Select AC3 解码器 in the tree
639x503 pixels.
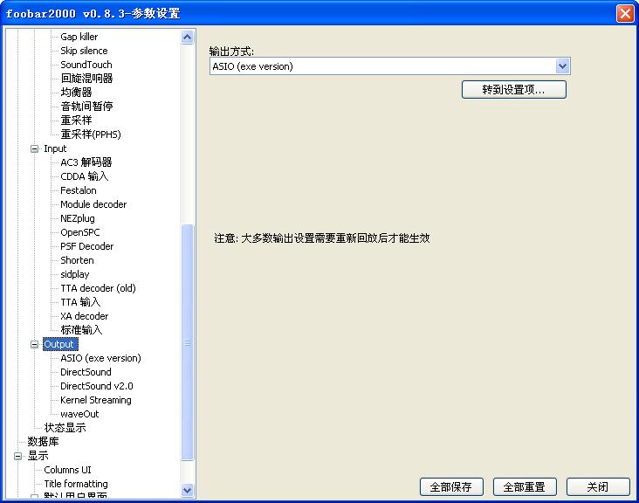click(86, 162)
